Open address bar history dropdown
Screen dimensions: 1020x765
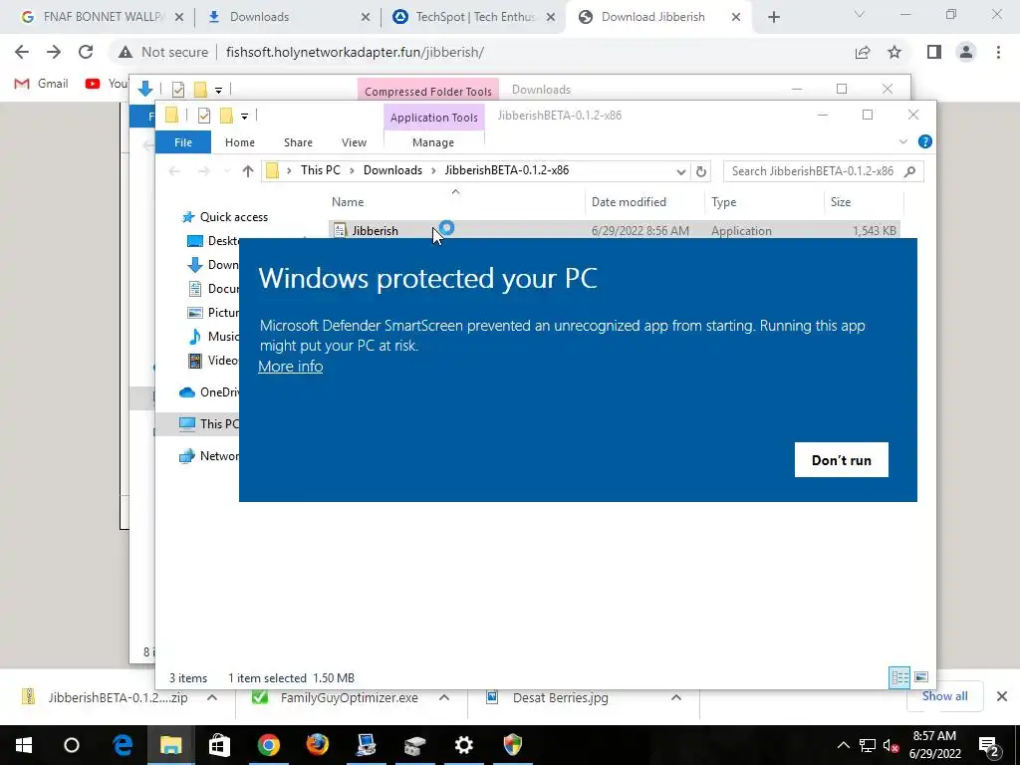click(680, 171)
